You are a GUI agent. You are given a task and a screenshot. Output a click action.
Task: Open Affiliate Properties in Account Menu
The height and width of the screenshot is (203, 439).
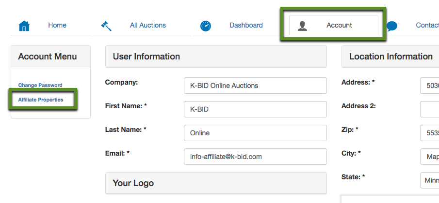tap(41, 100)
